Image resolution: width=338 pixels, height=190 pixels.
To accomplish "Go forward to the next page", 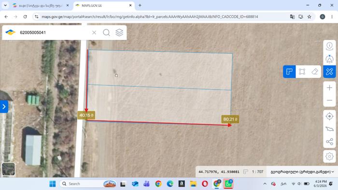I will (x=15, y=16).
